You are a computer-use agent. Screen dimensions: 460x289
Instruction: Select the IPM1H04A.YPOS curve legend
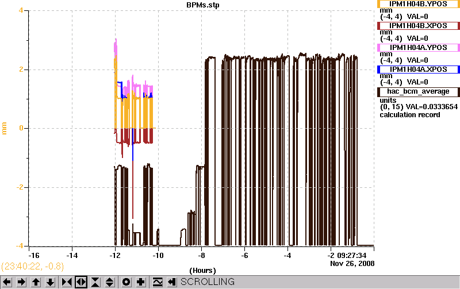(x=419, y=48)
